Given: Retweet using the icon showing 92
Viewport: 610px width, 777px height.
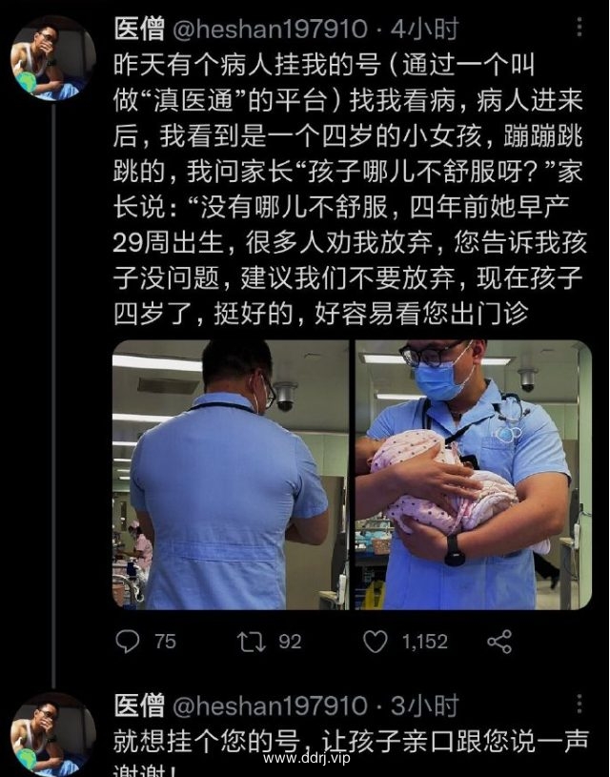Looking at the screenshot, I should coord(252,642).
